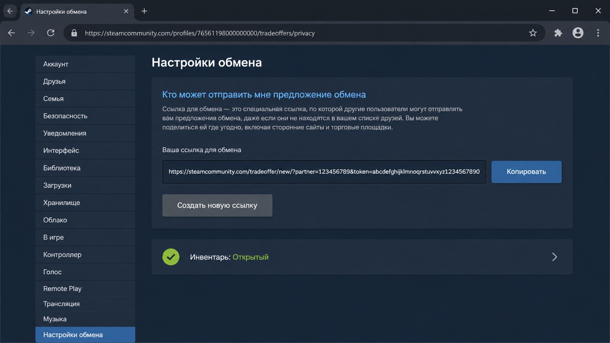The image size is (610, 343).
Task: Select Семья in the sidebar
Action: (85, 99)
